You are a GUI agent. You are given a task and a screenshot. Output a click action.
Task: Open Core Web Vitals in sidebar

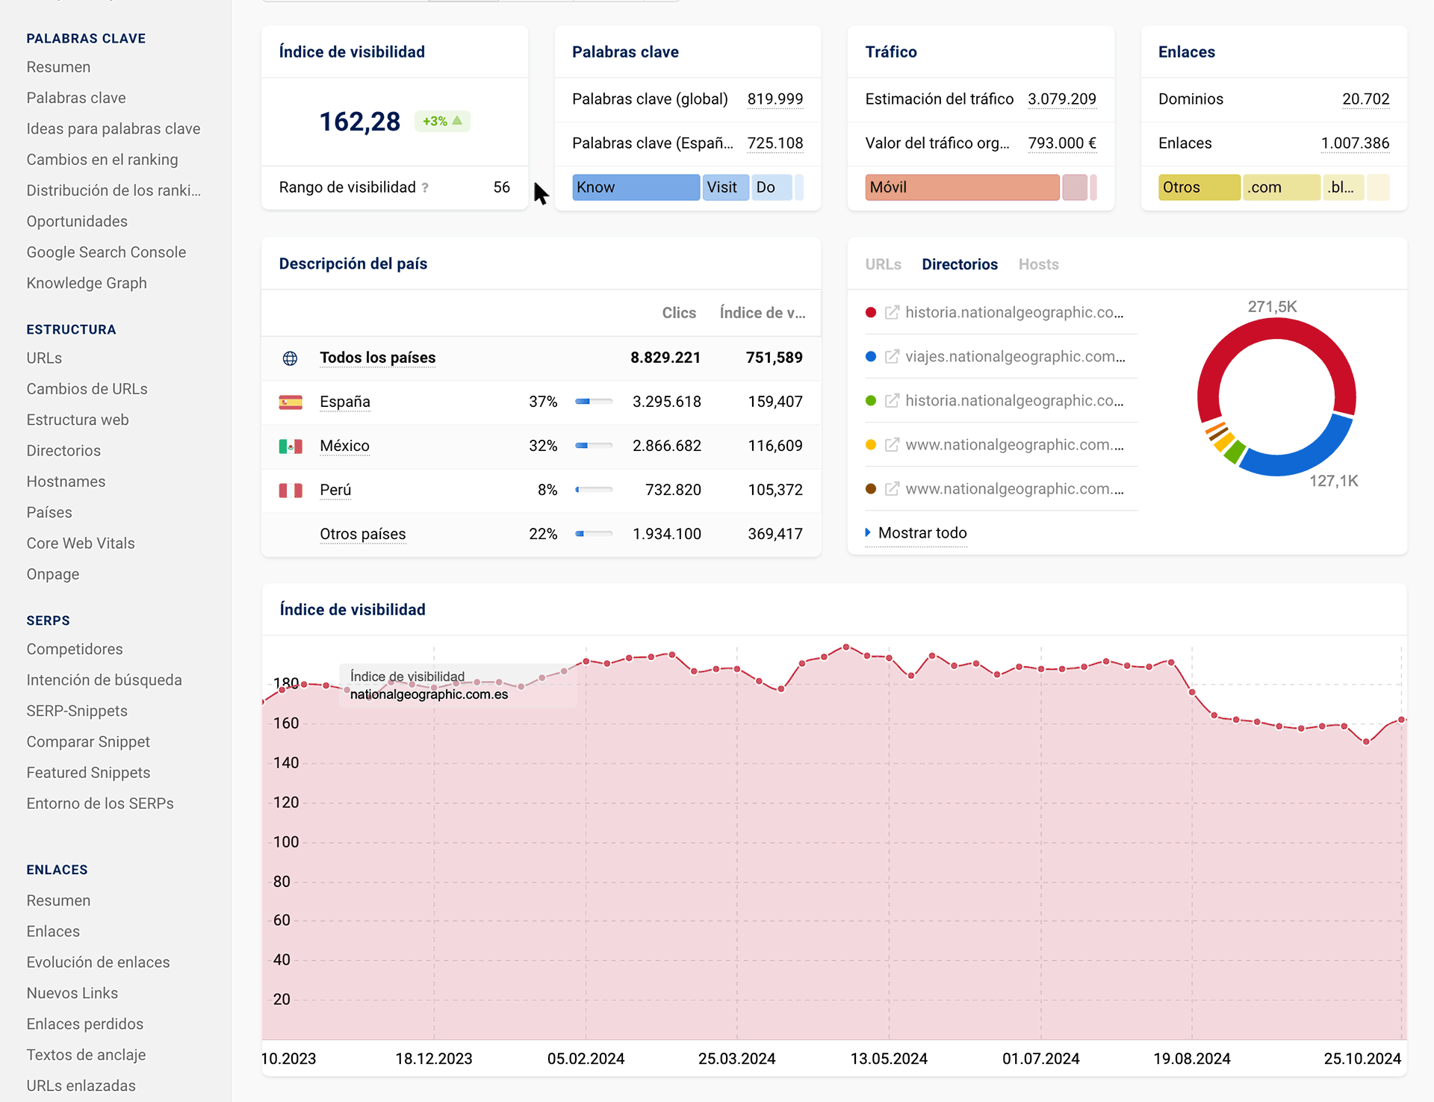[81, 544]
